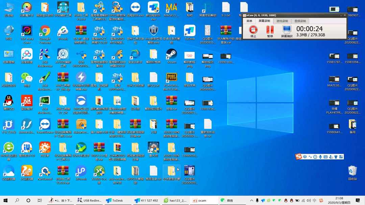
Task: Select the UPtools desktop icon
Action: pos(81,173)
